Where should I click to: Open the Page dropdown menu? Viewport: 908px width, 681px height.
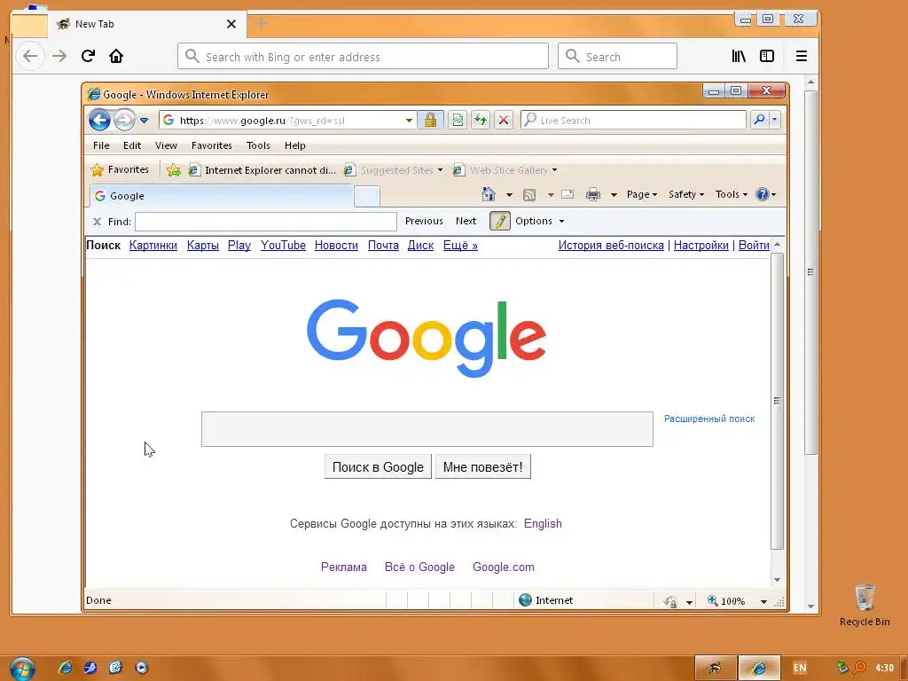(x=642, y=194)
